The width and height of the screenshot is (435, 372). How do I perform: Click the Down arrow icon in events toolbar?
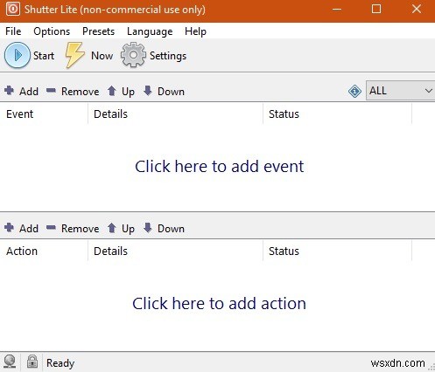pyautogui.click(x=148, y=91)
